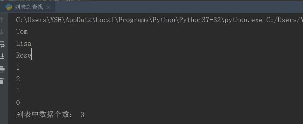Toggle scroll to end of console output
This screenshot has width=303, height=124.
(x=2, y=56)
